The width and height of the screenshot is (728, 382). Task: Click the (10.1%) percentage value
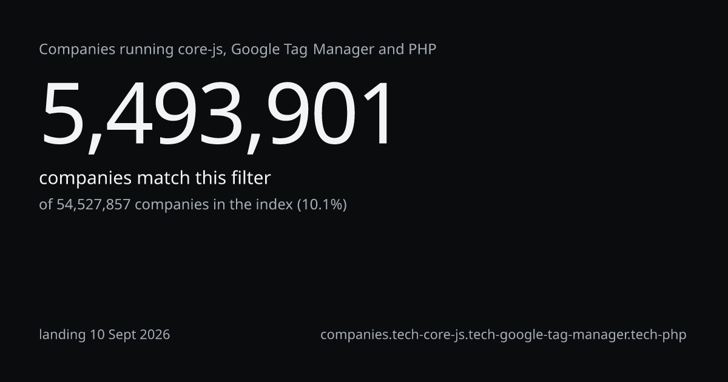[x=322, y=204]
